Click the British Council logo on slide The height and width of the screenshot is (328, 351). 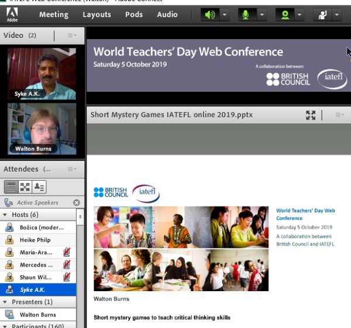(x=111, y=192)
